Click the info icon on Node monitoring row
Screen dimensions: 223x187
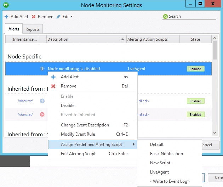42,69
